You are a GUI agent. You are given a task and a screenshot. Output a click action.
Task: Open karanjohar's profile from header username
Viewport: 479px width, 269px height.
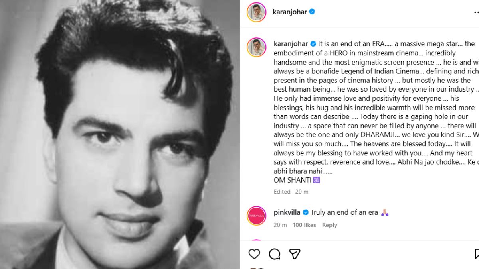(289, 12)
